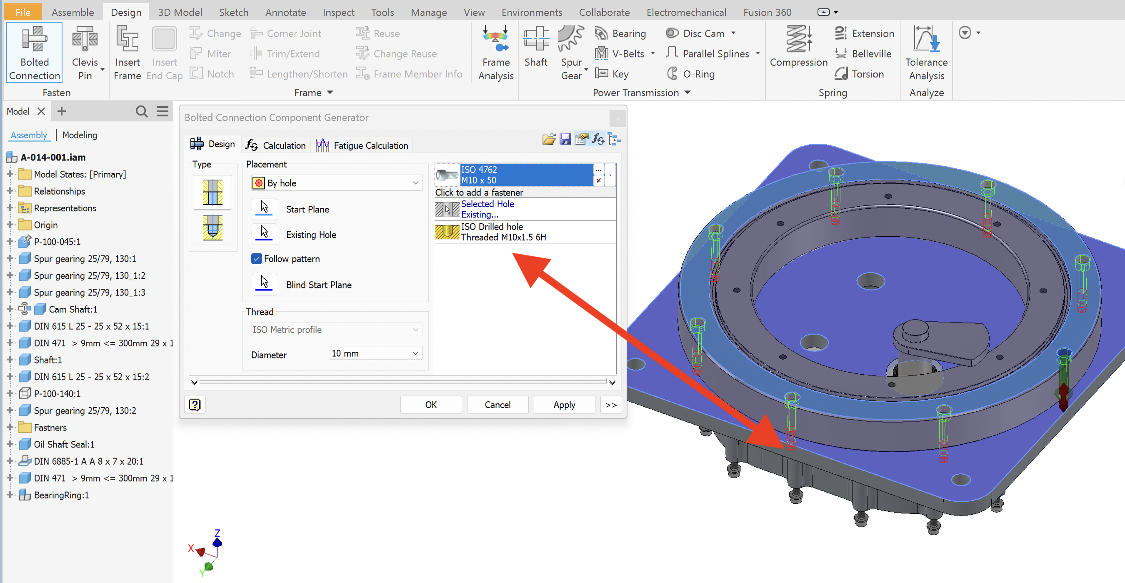Select the Notch frame tool
The height and width of the screenshot is (583, 1125).
click(x=212, y=73)
